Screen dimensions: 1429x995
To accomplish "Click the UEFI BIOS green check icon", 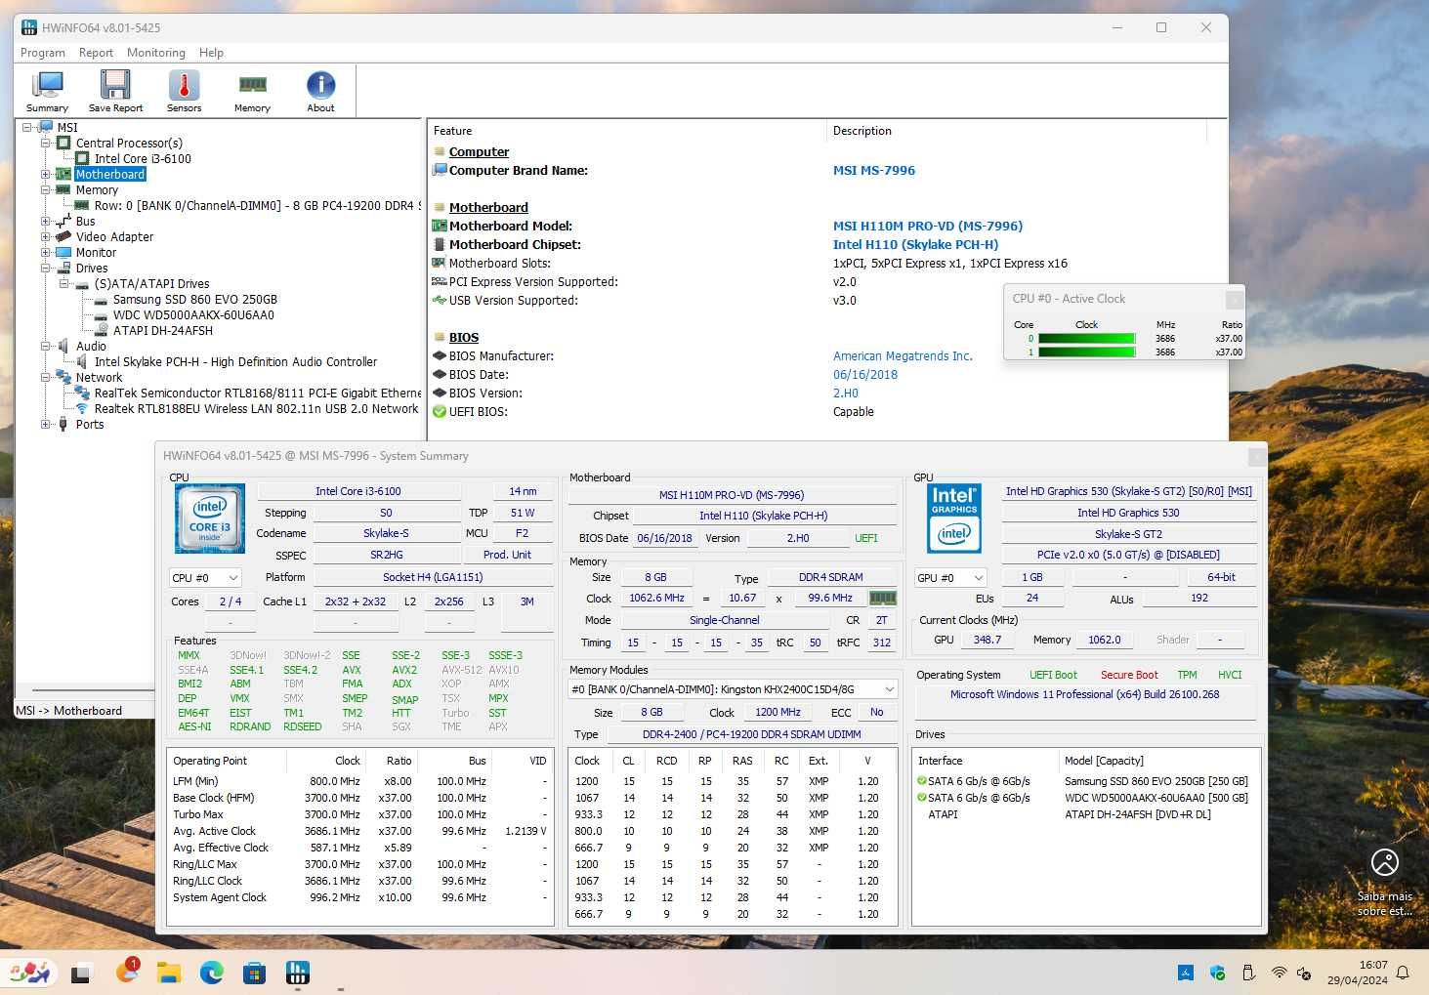I will pyautogui.click(x=440, y=411).
